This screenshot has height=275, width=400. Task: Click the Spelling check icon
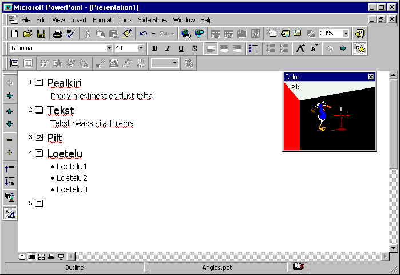coord(70,34)
